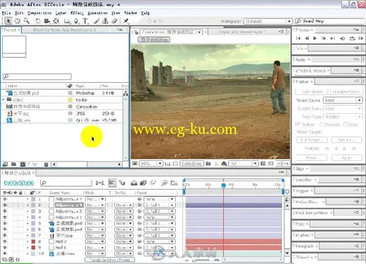The height and width of the screenshot is (264, 366).
Task: Hide layer 7 jpg layer eye
Action: 5,235
